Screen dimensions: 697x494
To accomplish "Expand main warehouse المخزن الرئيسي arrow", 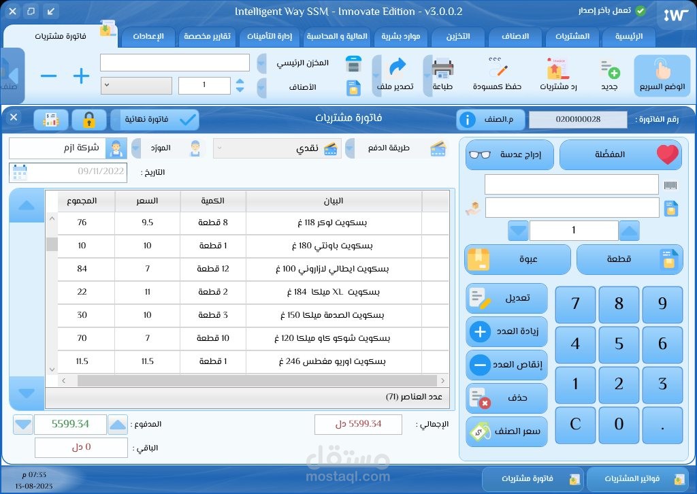I will click(x=262, y=63).
